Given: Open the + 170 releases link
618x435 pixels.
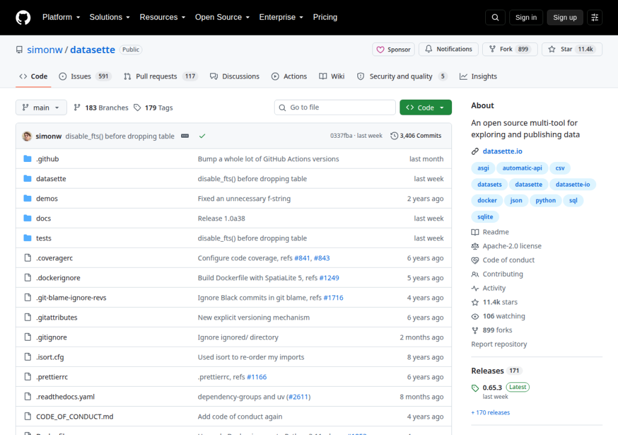Looking at the screenshot, I should (x=490, y=413).
